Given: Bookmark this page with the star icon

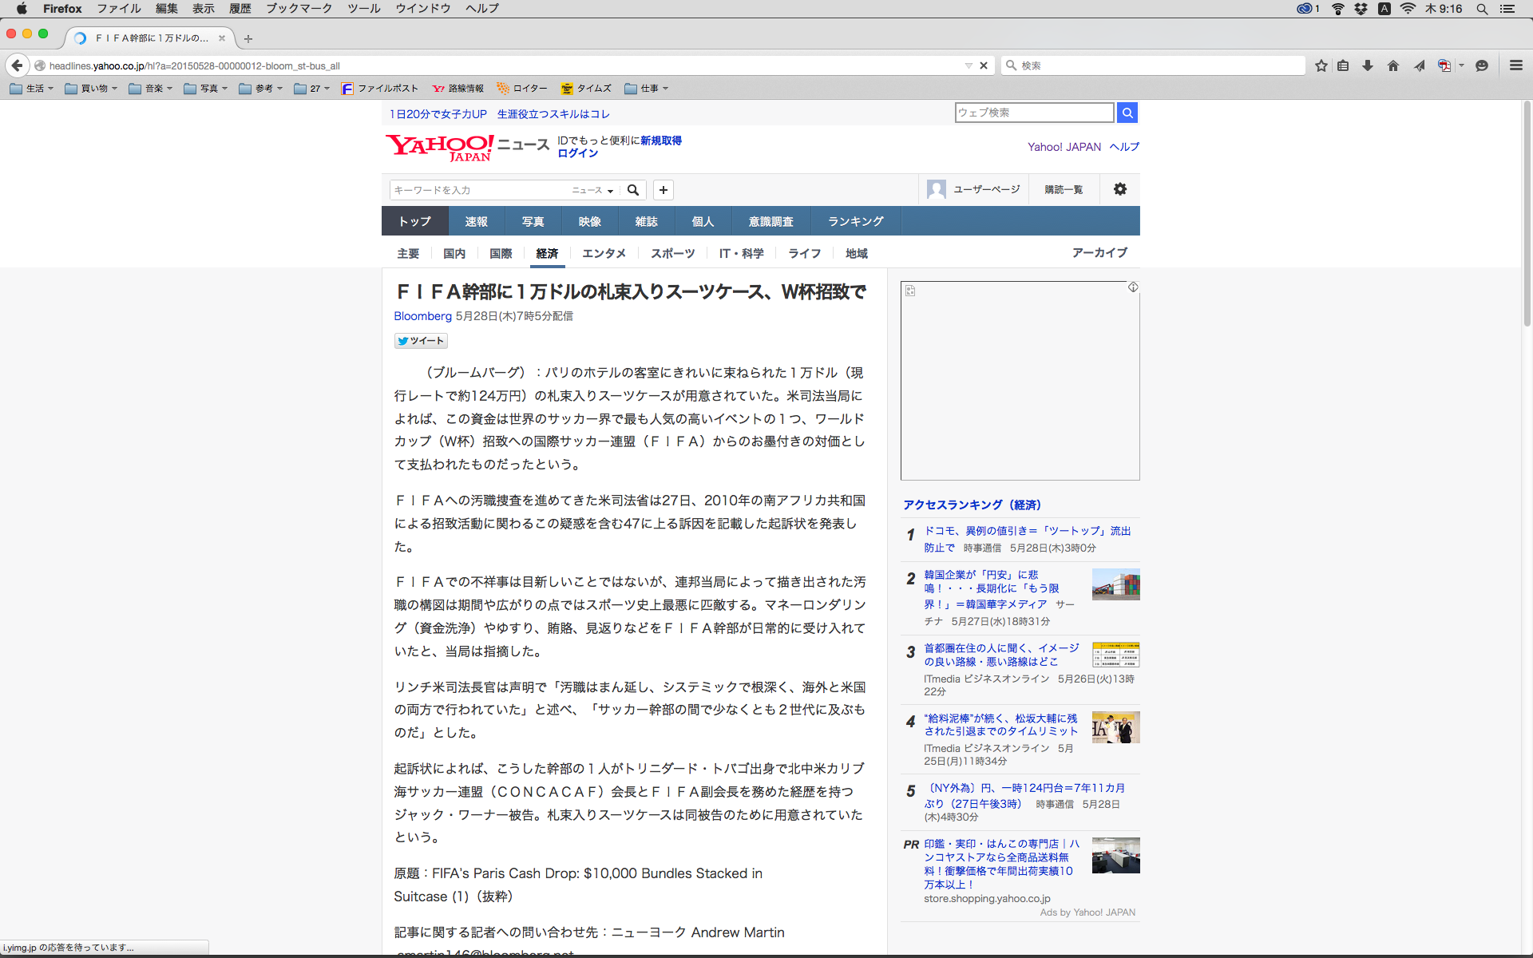Looking at the screenshot, I should click(1321, 65).
